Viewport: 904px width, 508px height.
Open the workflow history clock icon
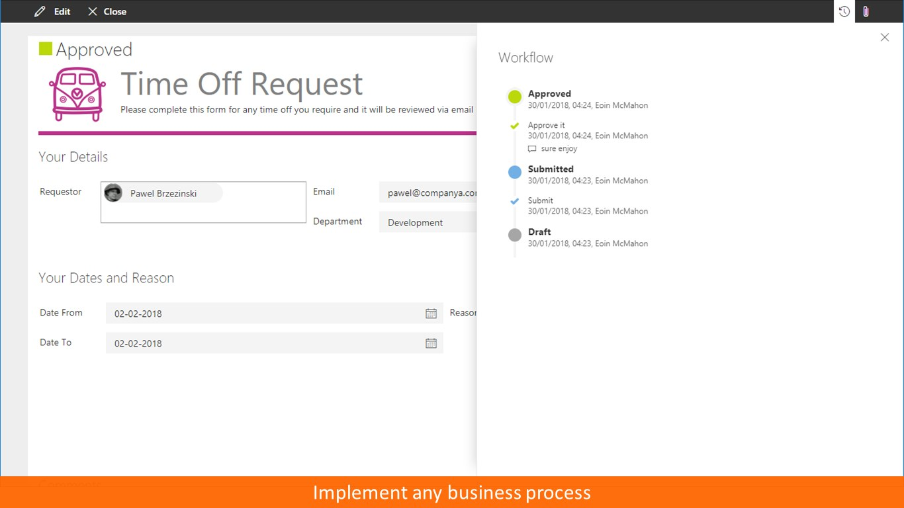click(843, 11)
